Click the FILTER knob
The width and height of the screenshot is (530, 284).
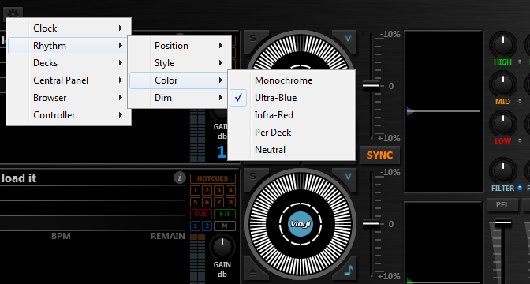(x=503, y=170)
